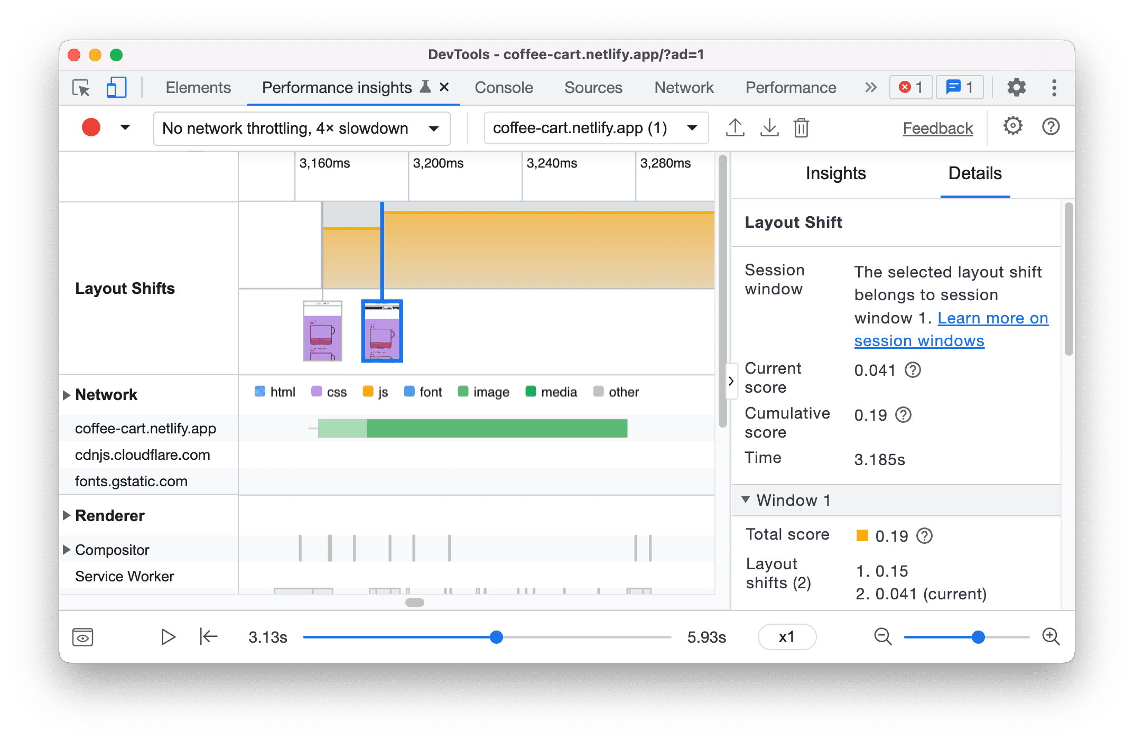This screenshot has height=741, width=1134.
Task: Collapse Window 1 section
Action: (750, 501)
